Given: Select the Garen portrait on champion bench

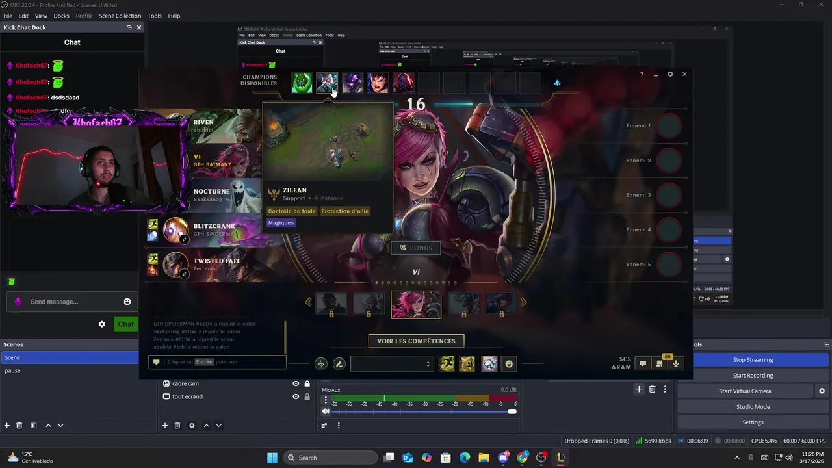Looking at the screenshot, I should (378, 83).
